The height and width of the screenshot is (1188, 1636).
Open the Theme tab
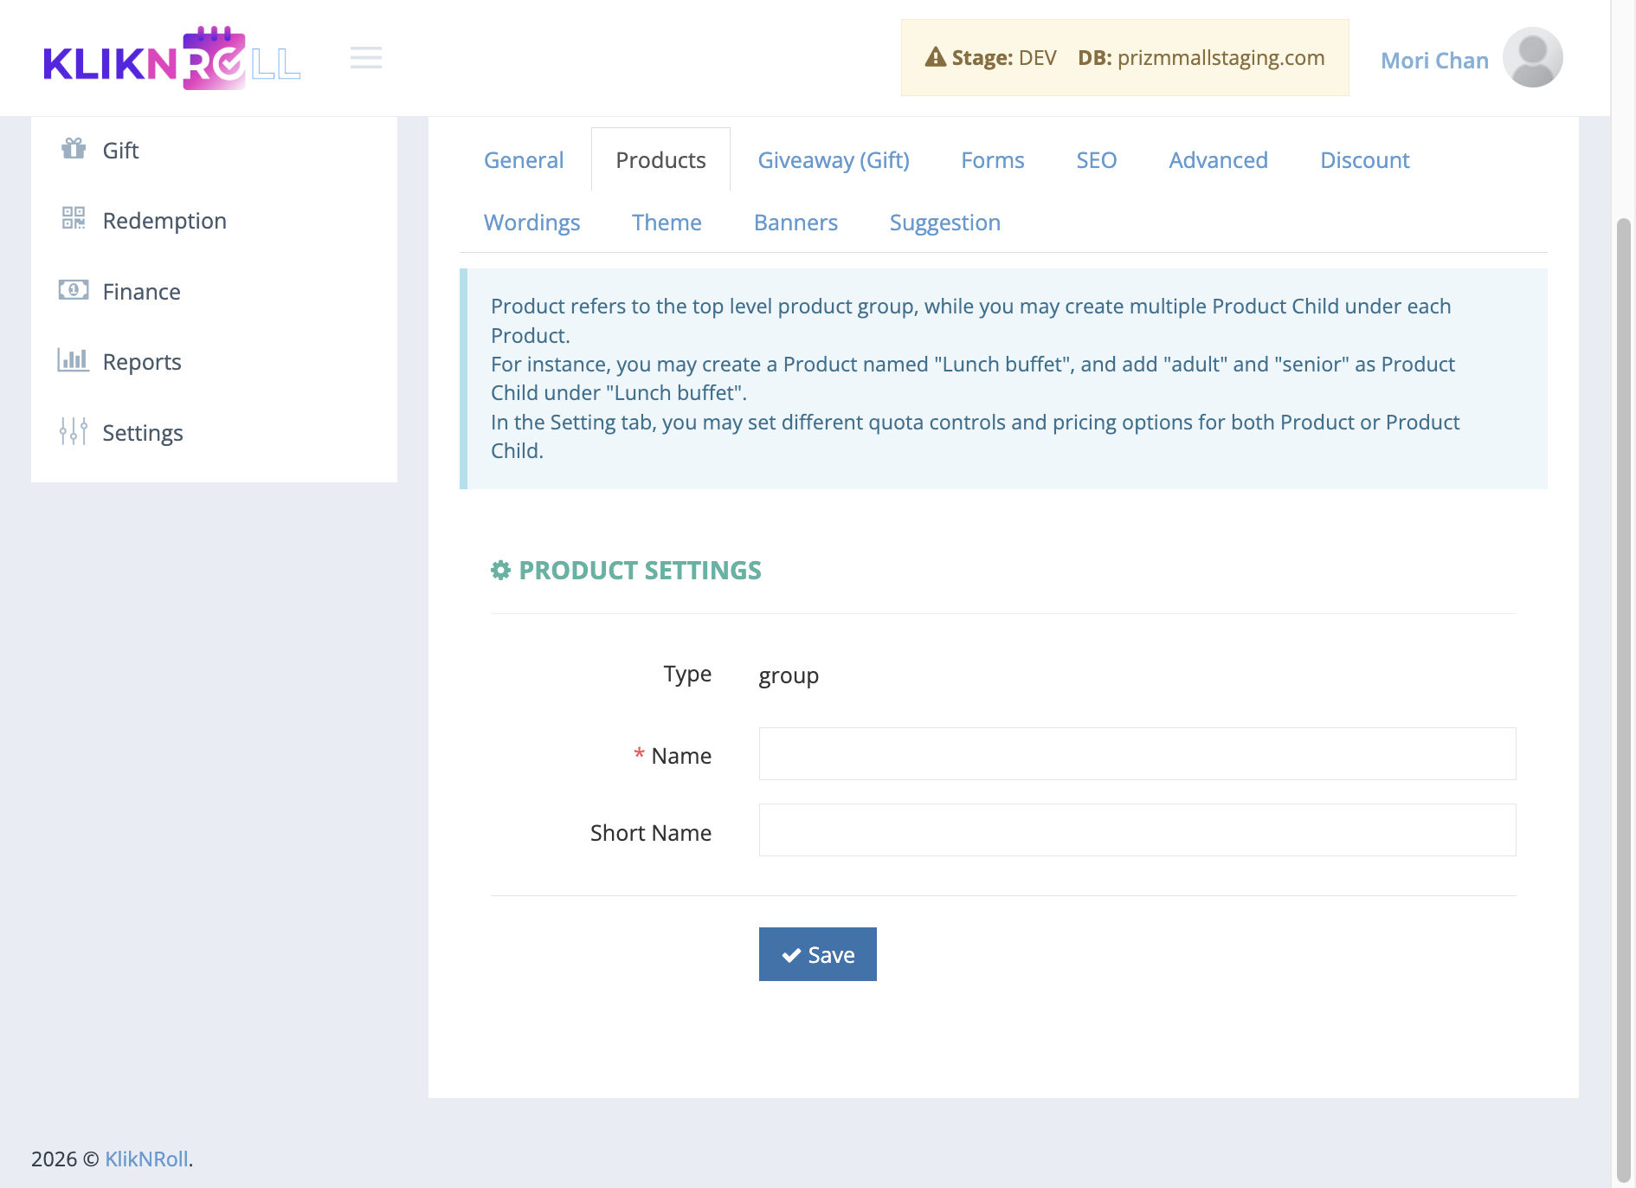coord(667,223)
